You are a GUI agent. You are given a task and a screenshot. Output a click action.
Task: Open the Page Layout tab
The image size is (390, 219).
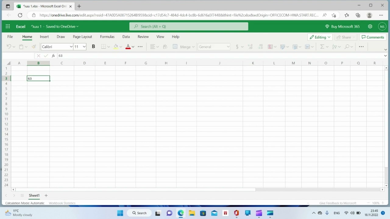pos(82,36)
